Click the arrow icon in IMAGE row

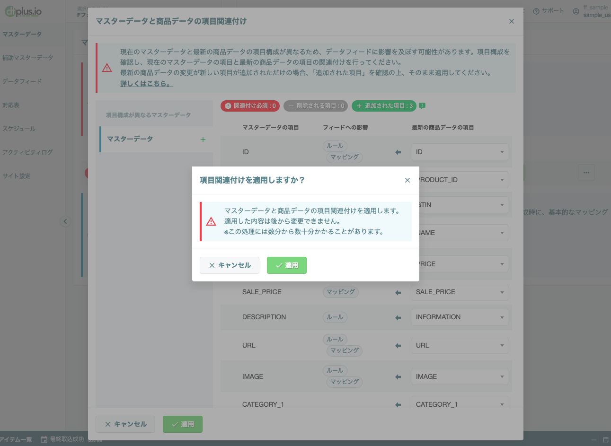pyautogui.click(x=398, y=377)
